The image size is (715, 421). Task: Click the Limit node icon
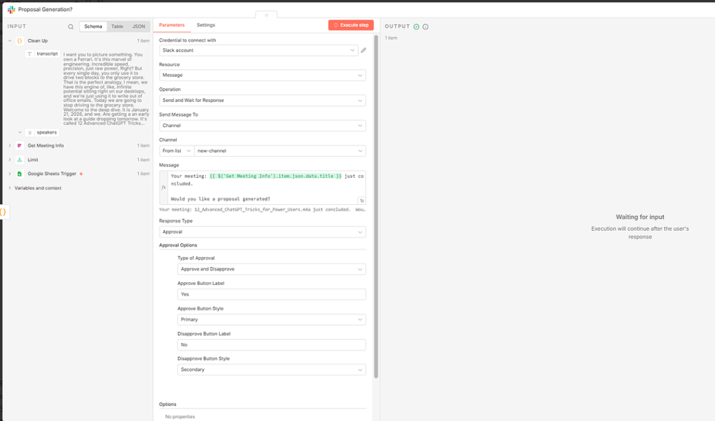(20, 160)
